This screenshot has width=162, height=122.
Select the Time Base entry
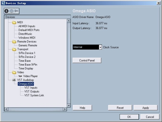[24, 61]
